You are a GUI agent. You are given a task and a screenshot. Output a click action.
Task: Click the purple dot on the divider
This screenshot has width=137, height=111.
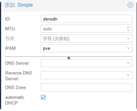point(69,58)
